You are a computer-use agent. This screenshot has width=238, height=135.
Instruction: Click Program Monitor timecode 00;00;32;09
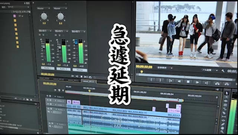pos(144,67)
